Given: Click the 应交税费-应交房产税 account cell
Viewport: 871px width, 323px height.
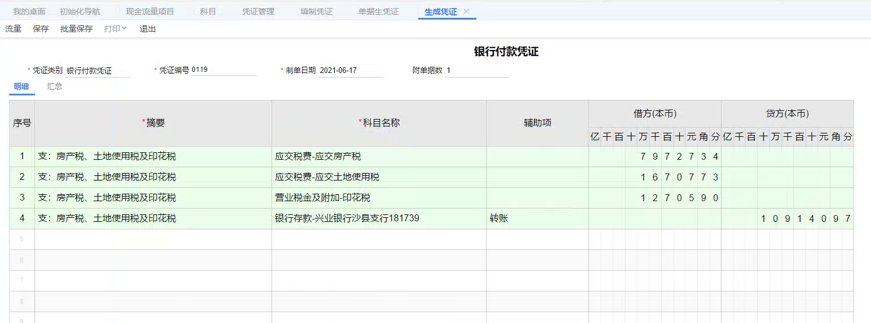Looking at the screenshot, I should (x=379, y=156).
